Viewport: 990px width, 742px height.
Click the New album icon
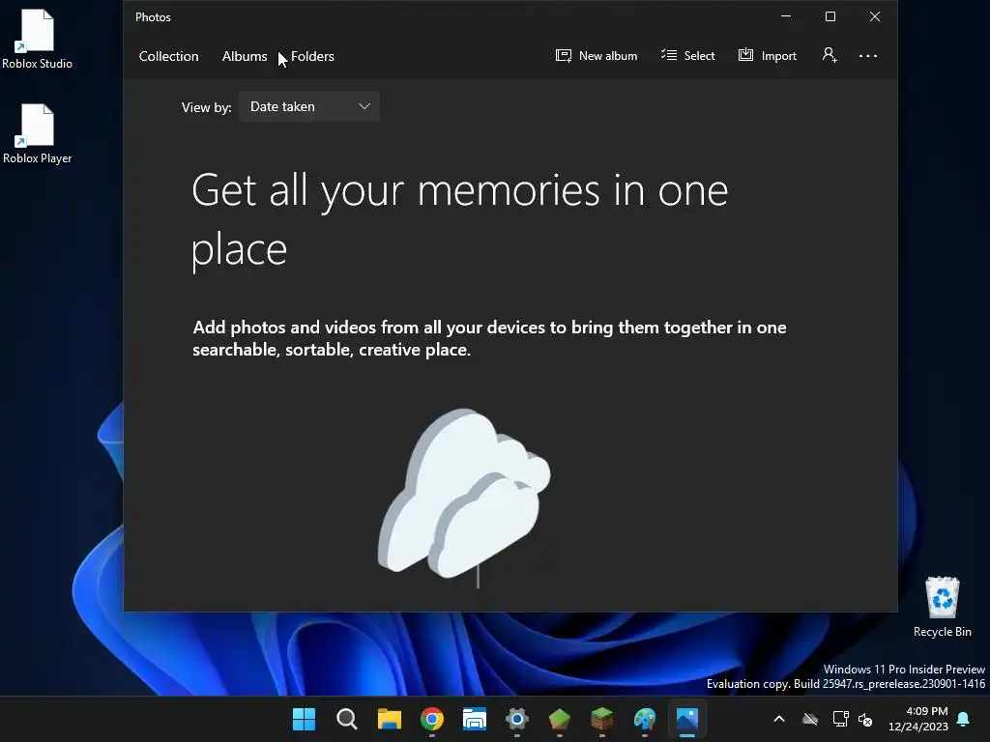point(564,55)
